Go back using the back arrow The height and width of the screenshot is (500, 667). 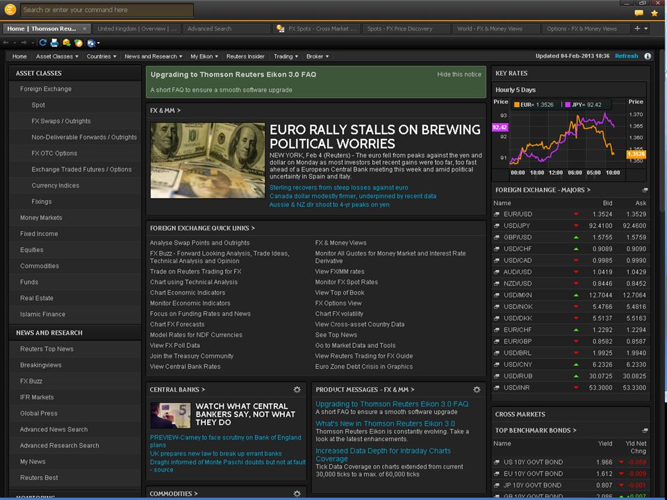click(6, 43)
